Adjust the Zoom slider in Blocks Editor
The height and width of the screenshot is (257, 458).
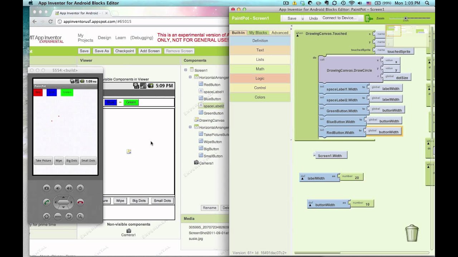(406, 18)
